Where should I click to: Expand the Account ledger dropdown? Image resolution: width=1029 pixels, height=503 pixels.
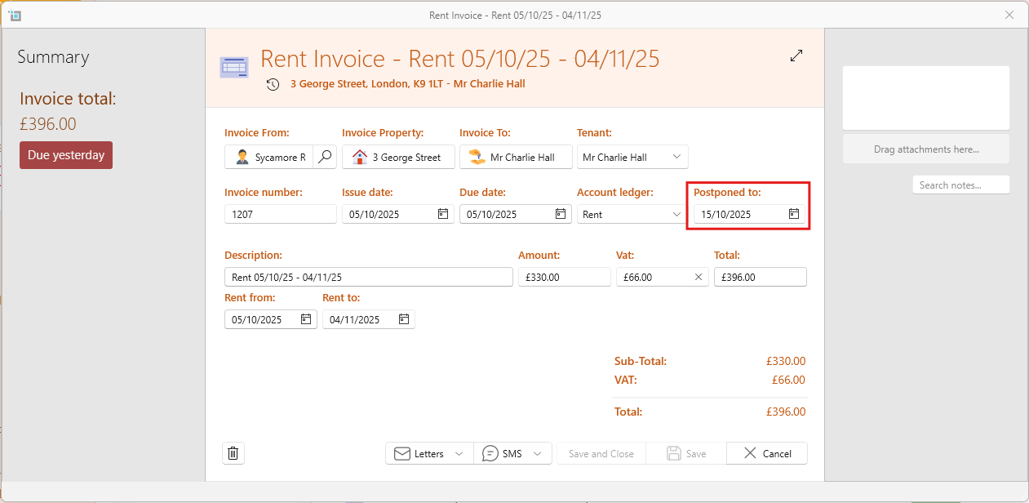coord(676,214)
